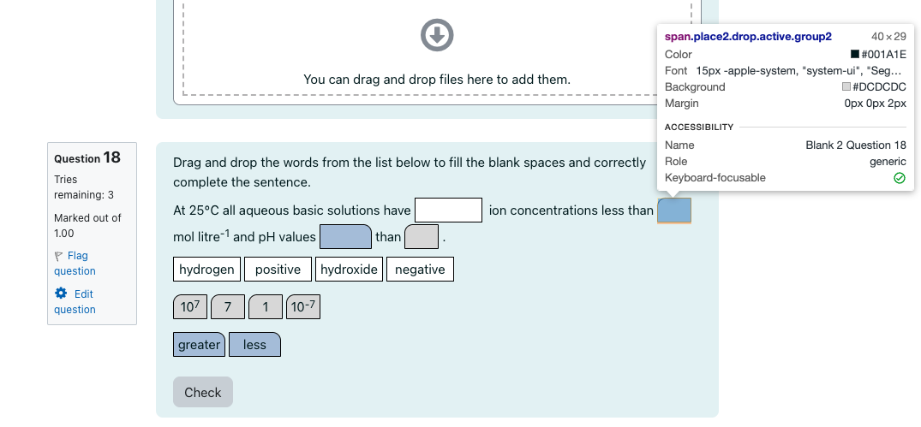Select the 'hydroxide' word tile
The width and height of the screenshot is (921, 427).
349,270
